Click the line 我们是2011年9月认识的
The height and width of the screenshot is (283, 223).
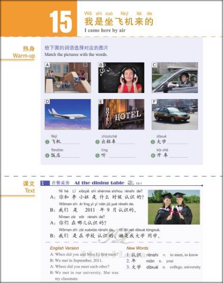coord(97,210)
